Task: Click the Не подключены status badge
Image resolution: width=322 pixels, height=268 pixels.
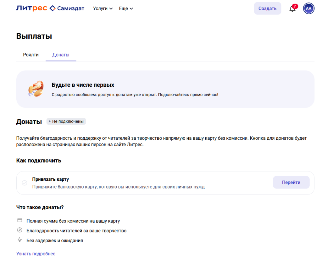Action: click(66, 121)
